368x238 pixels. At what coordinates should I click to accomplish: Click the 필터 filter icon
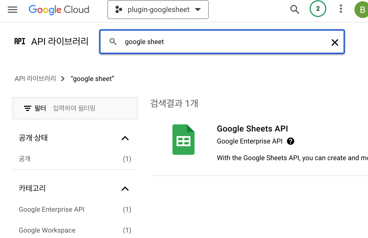tap(28, 108)
